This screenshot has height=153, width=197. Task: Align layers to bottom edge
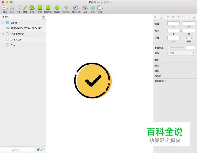tap(194, 17)
